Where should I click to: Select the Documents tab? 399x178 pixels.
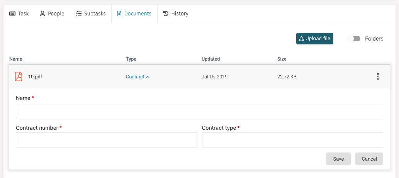[134, 14]
